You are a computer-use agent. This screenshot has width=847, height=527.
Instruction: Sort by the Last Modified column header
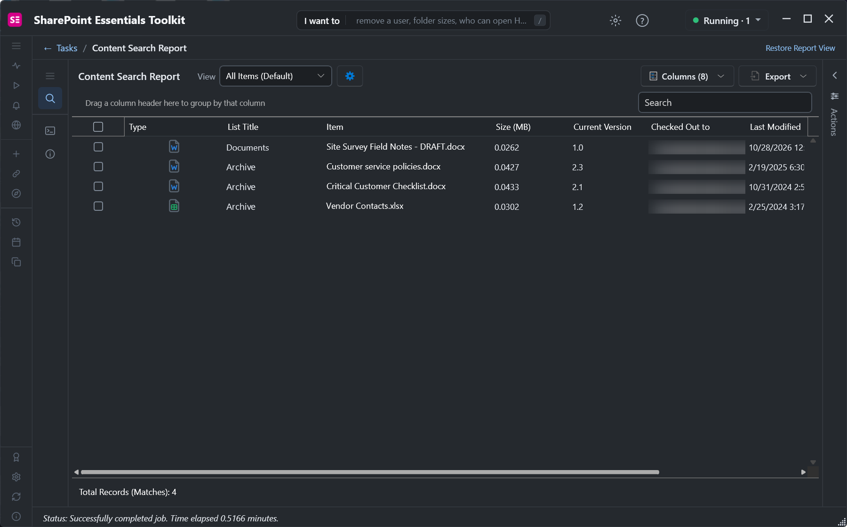click(x=775, y=127)
